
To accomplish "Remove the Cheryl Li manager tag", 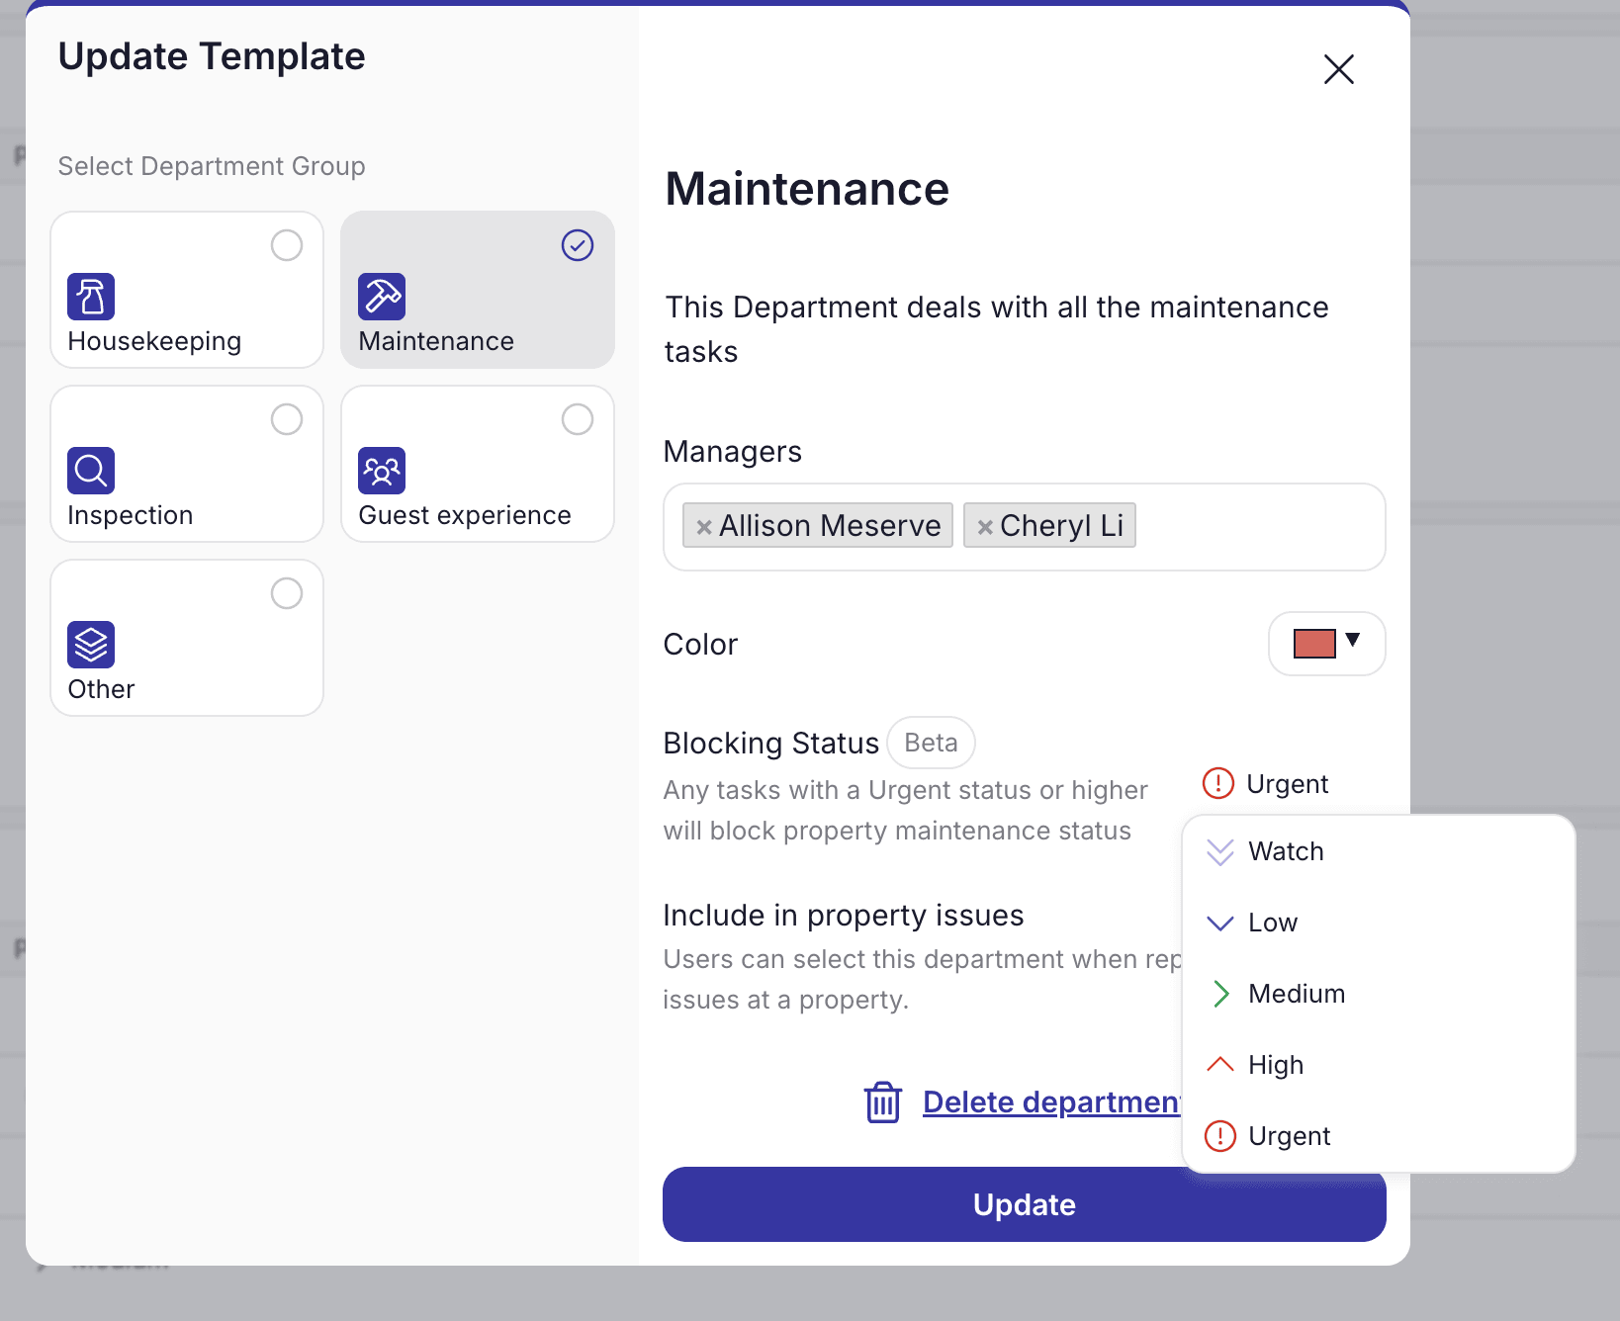I will 985,525.
